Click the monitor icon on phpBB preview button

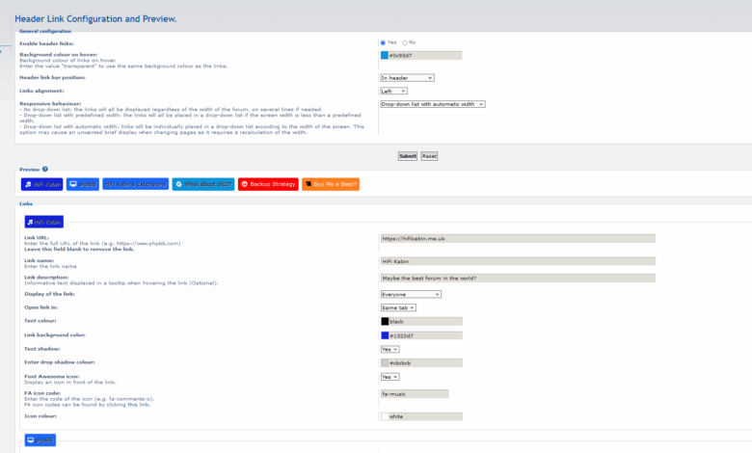tap(73, 184)
